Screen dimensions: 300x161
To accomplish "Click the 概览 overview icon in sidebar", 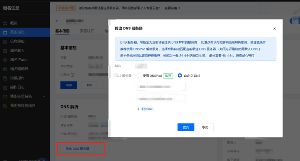I will (5, 23).
